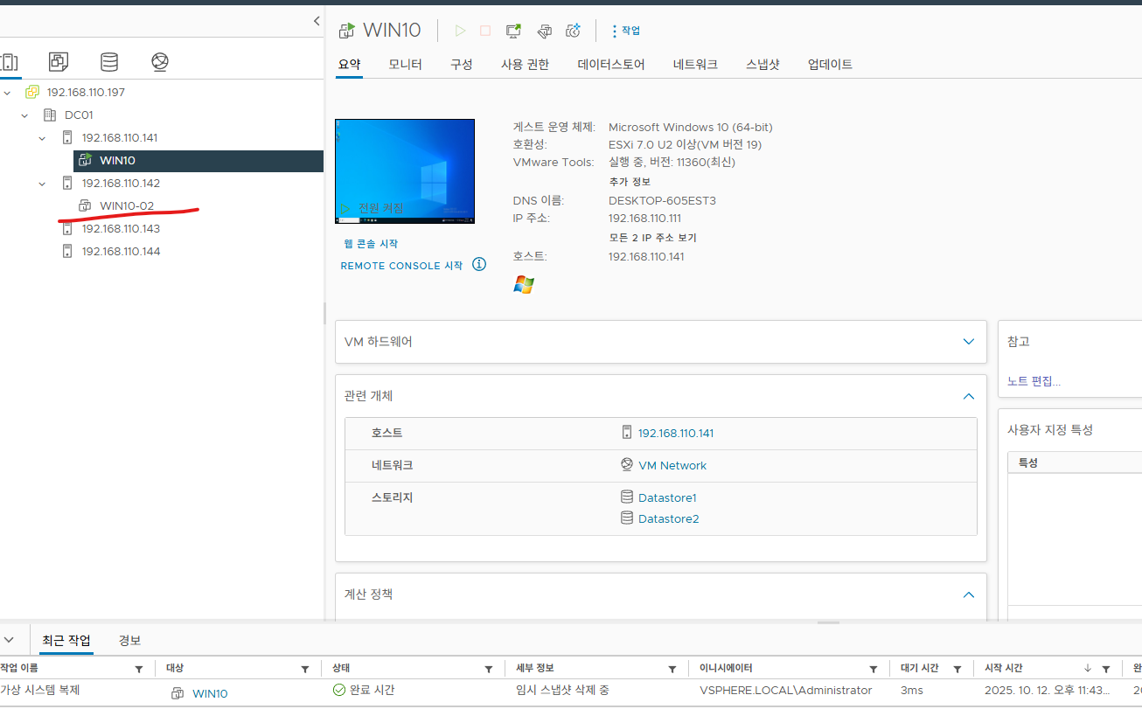1142x716 pixels.
Task: Open the 작업 actions menu
Action: pos(626,31)
